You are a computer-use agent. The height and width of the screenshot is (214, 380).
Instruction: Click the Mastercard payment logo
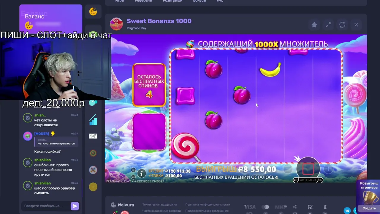265,207
